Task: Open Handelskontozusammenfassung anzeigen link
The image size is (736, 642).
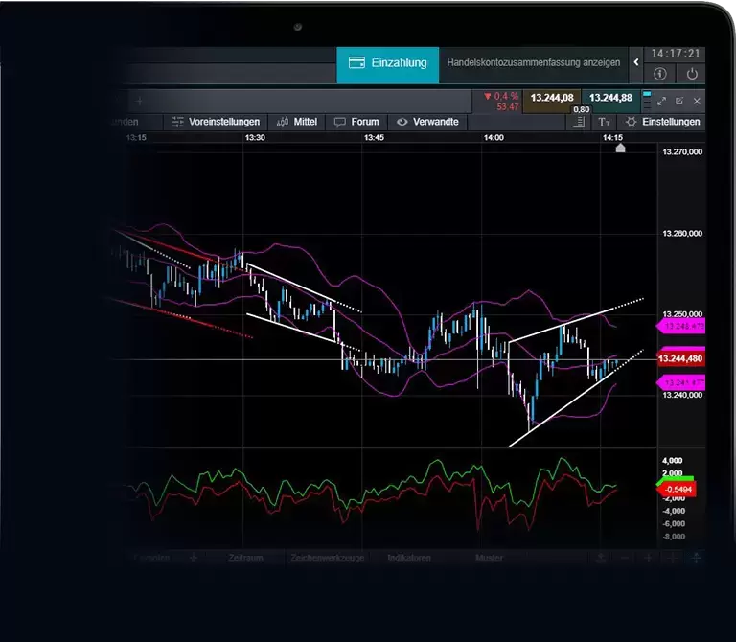Action: click(x=534, y=63)
